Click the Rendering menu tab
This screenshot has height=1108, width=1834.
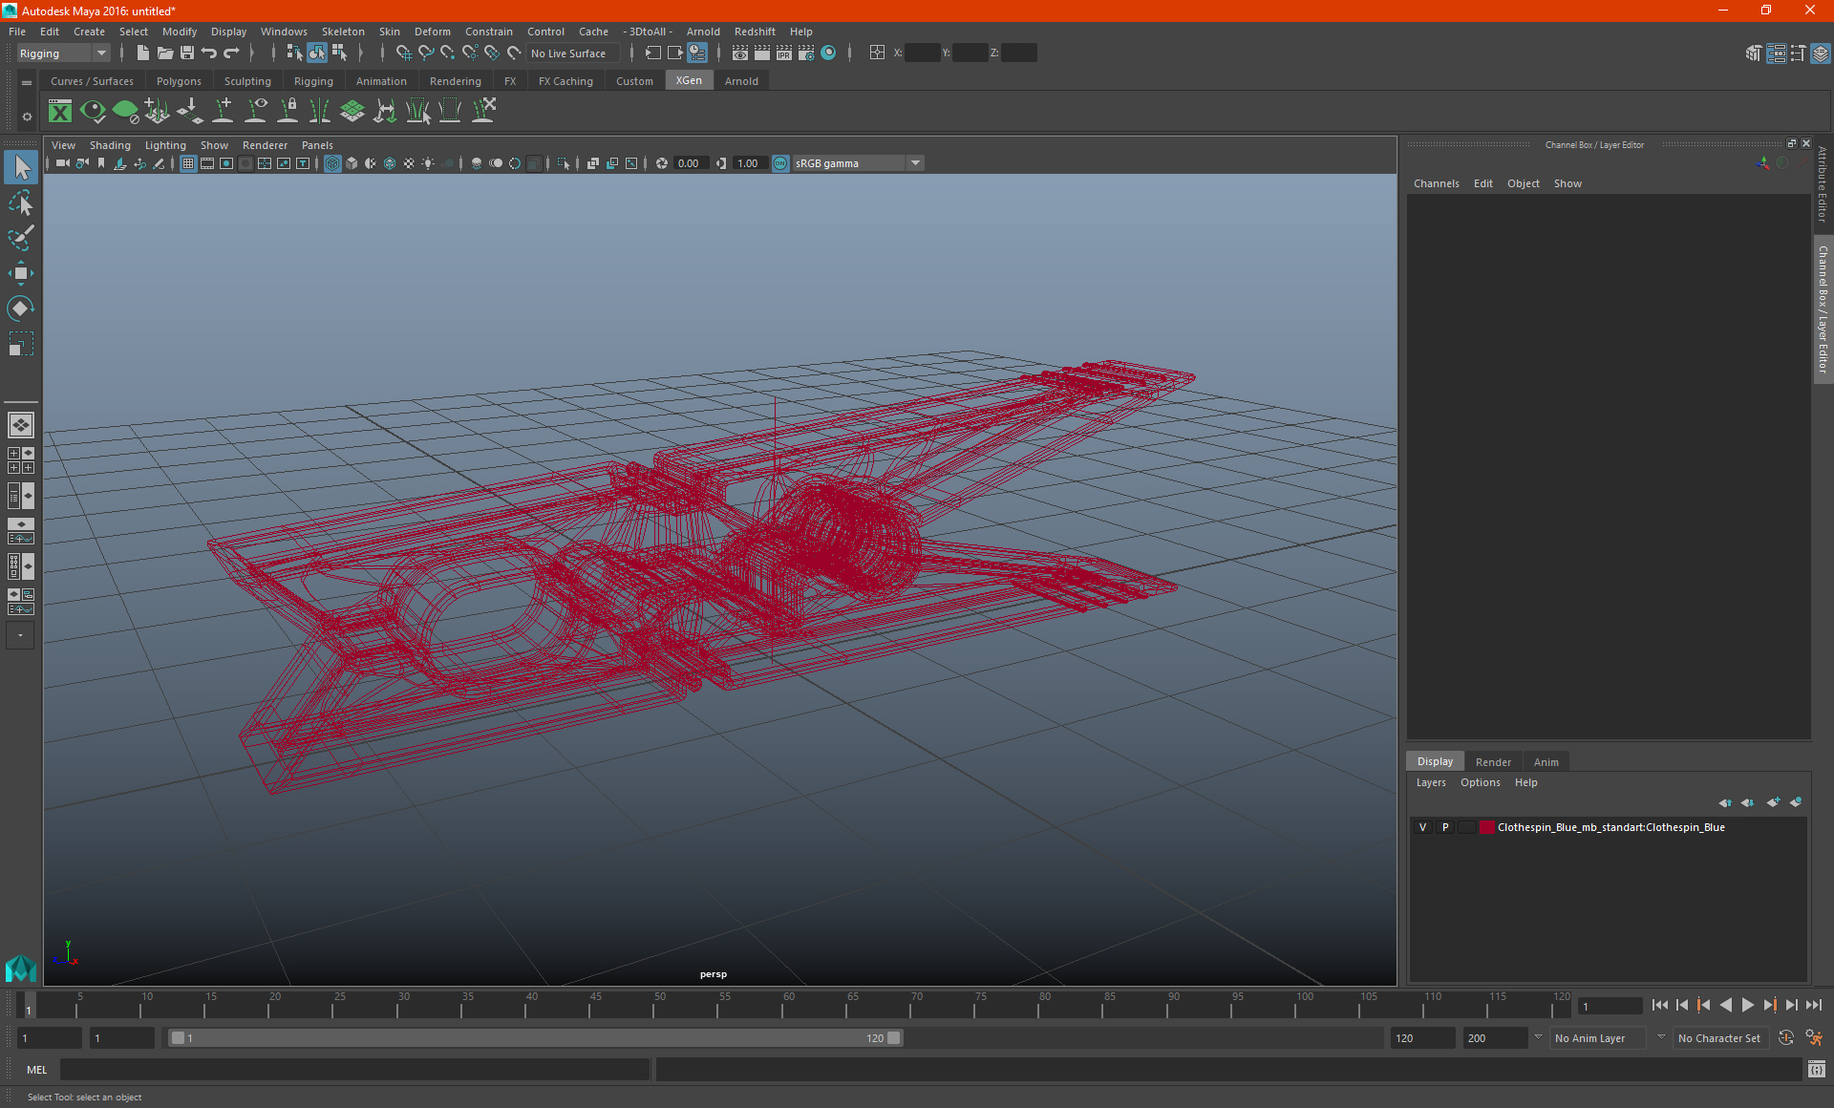point(455,81)
